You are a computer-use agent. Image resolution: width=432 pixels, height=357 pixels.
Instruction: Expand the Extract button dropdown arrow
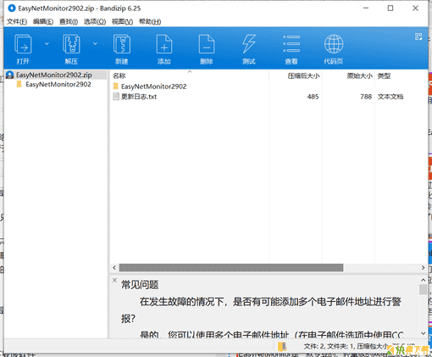coord(95,43)
